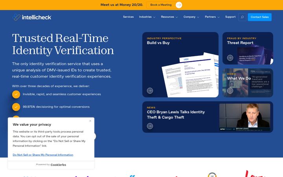Screen dimensions: 283x177
Task: Expand the Partners dropdown chevron
Action: 219,17
